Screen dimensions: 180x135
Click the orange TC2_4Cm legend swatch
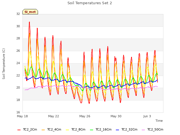pos(43,130)
